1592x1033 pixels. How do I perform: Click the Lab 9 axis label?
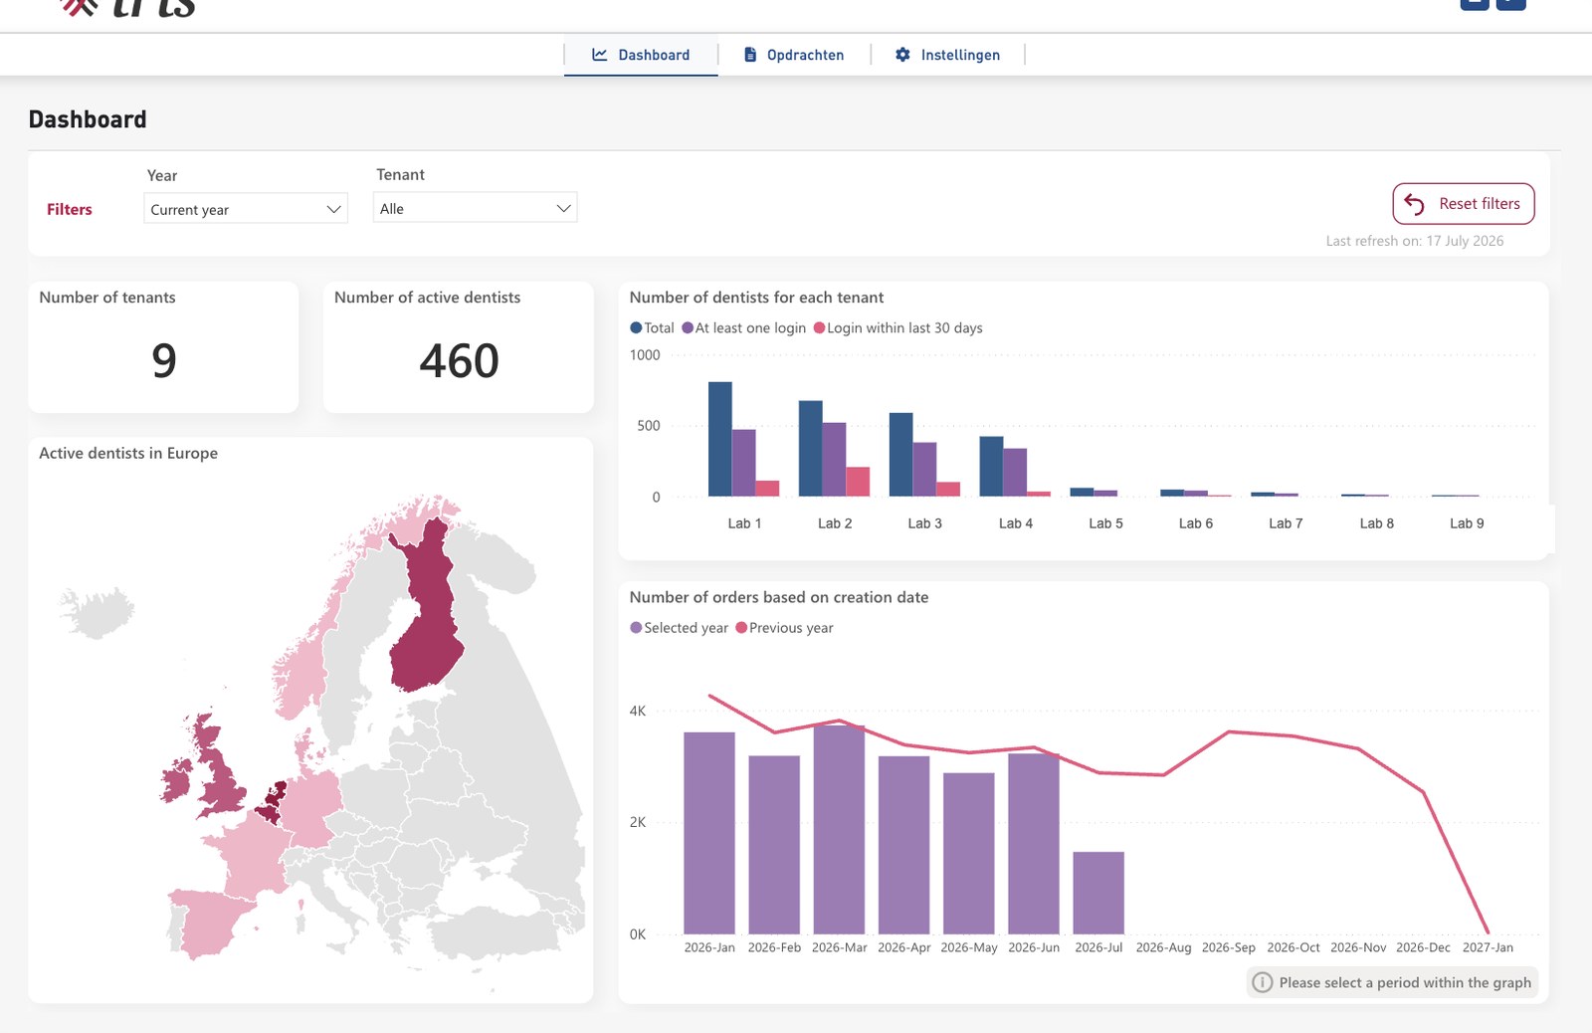pos(1467,523)
